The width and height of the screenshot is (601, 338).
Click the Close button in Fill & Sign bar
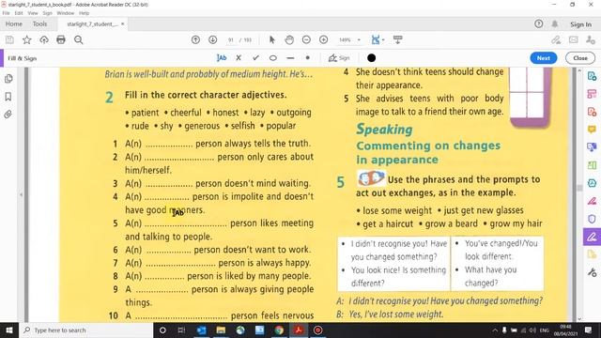pos(580,58)
